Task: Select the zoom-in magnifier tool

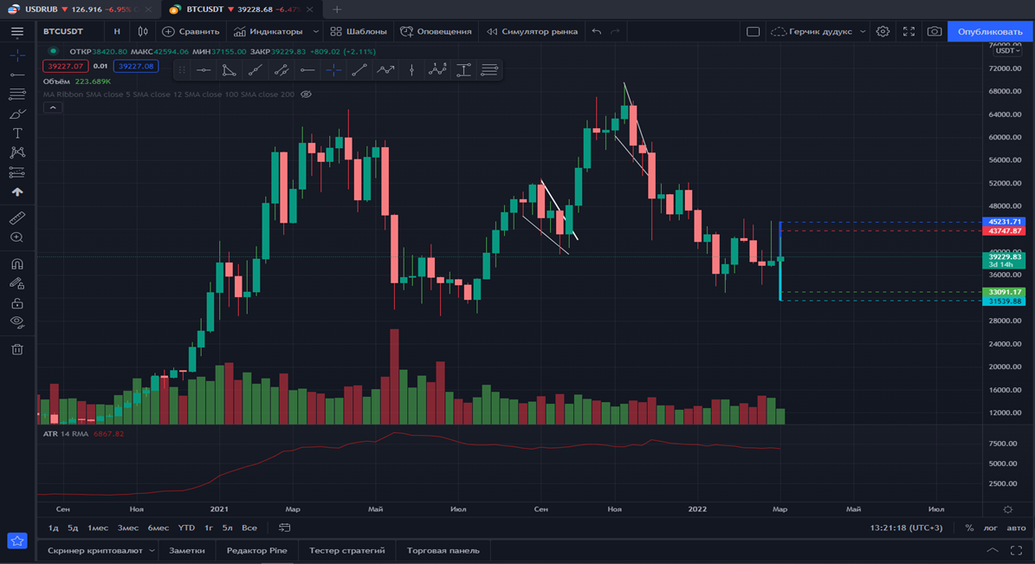Action: point(17,236)
